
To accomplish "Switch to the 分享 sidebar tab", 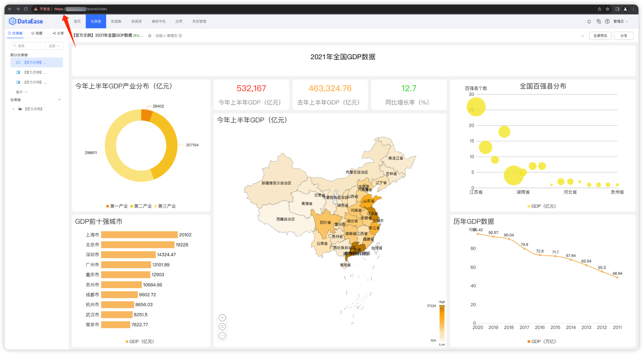I will (58, 33).
